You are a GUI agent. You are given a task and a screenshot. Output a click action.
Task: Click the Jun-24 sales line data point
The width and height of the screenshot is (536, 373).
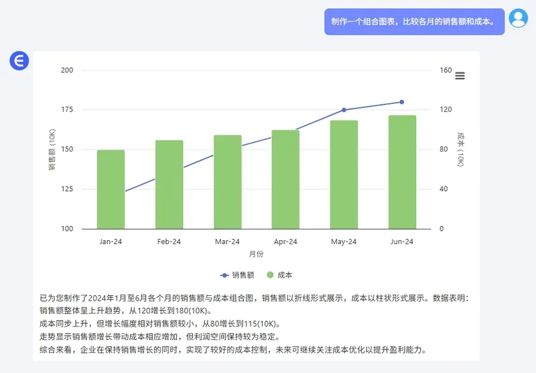[402, 102]
